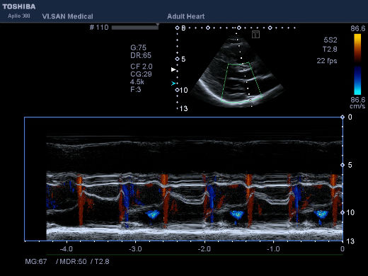The height and width of the screenshot is (276, 368).
Task: Click diamond marker at sector depth 10
Action: tap(178, 90)
